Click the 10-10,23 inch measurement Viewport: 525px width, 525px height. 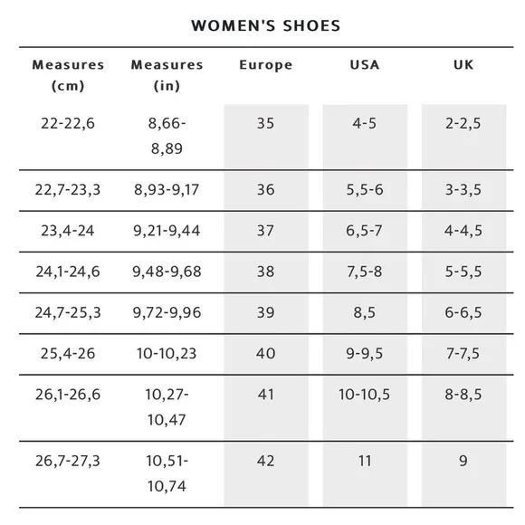(167, 354)
